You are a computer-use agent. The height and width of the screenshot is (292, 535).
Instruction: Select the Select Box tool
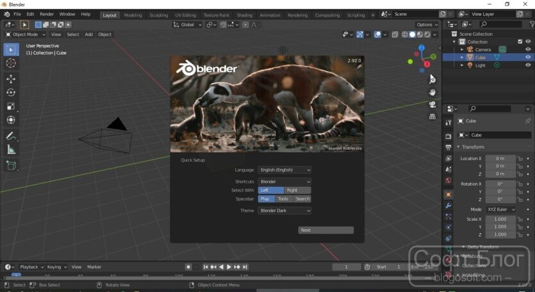pos(11,50)
